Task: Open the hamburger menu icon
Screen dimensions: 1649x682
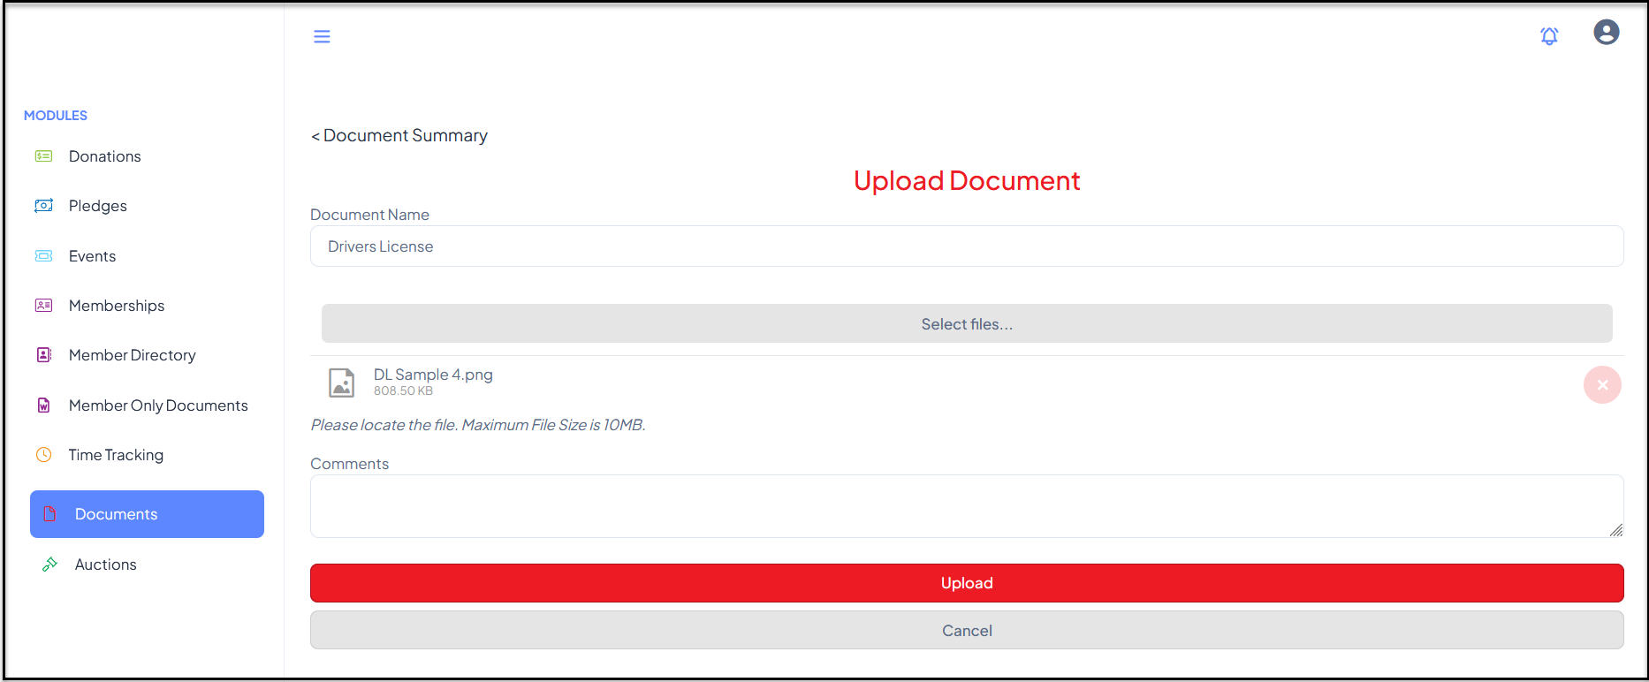Action: click(322, 36)
